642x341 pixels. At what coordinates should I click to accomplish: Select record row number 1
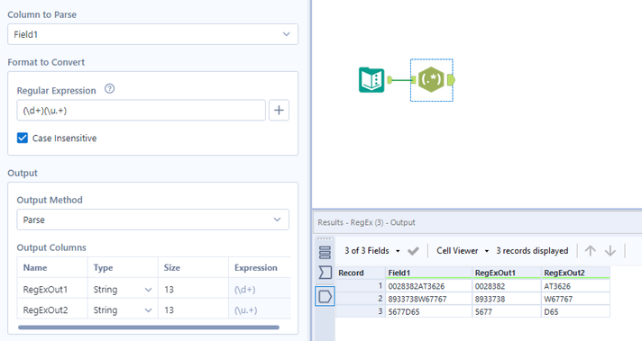pos(361,286)
